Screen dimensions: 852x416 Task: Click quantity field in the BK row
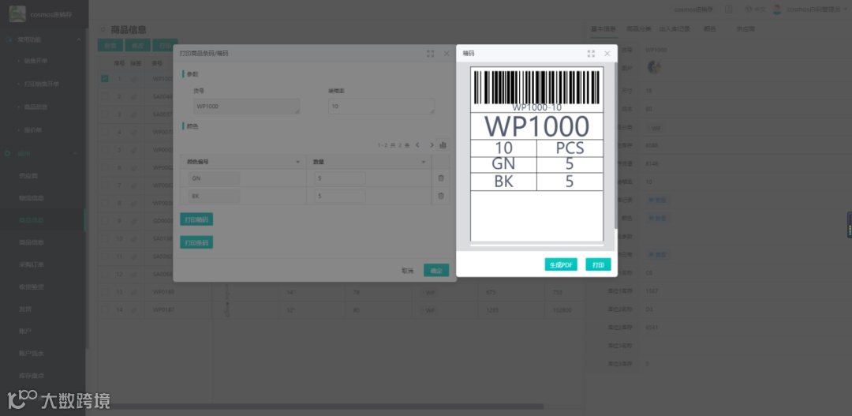click(340, 196)
